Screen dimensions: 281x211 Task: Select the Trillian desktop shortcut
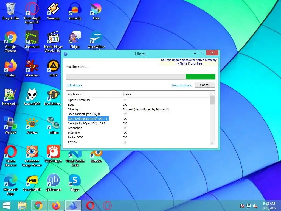[53, 125]
